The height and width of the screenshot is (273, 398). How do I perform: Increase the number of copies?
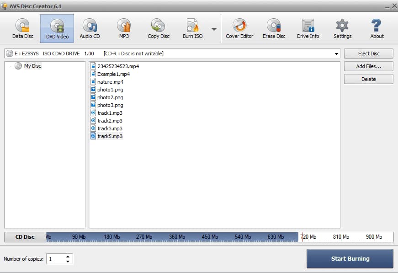click(68, 257)
